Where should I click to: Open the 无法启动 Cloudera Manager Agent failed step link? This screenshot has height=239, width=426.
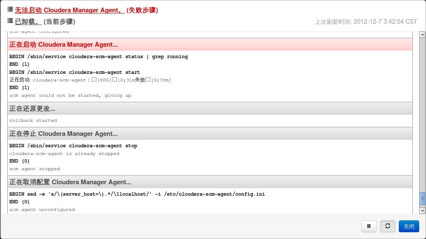click(x=70, y=10)
